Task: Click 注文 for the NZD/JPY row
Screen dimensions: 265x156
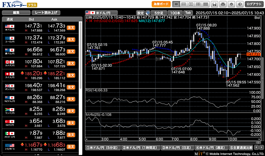Action: tap(71, 99)
